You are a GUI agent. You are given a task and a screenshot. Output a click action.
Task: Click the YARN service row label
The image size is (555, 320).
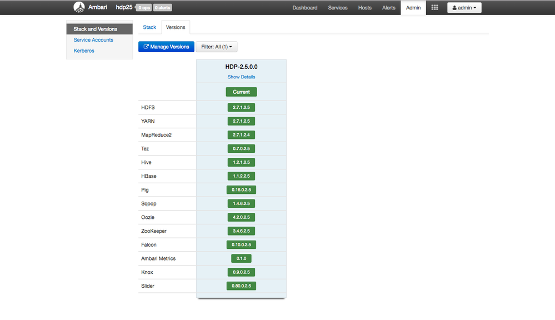tap(148, 121)
